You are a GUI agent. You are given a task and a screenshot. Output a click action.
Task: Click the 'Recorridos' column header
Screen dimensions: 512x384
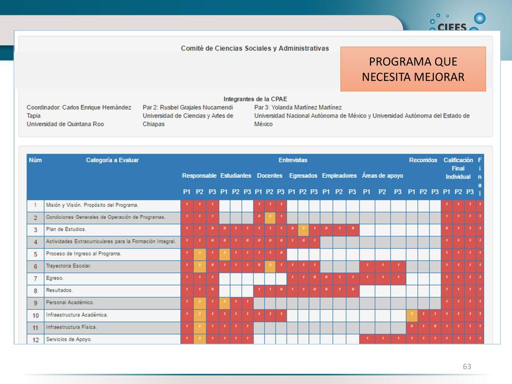click(x=423, y=160)
